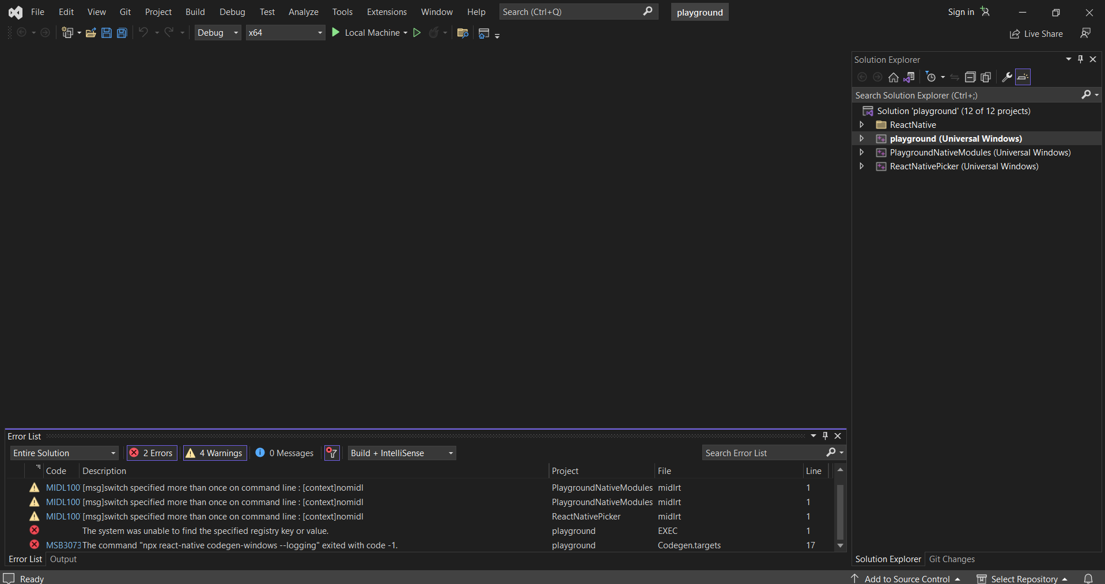Open the Debug configuration dropdown

pos(236,33)
